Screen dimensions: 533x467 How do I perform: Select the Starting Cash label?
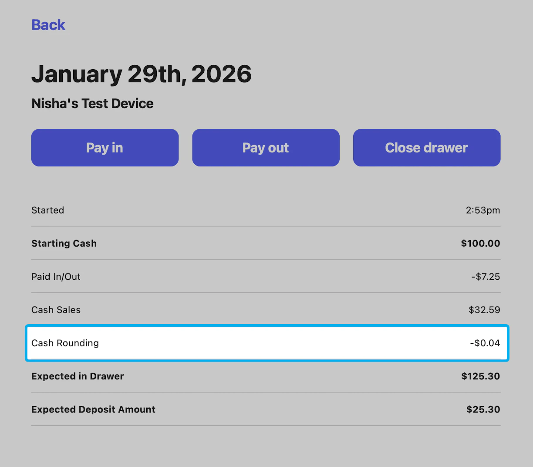64,244
